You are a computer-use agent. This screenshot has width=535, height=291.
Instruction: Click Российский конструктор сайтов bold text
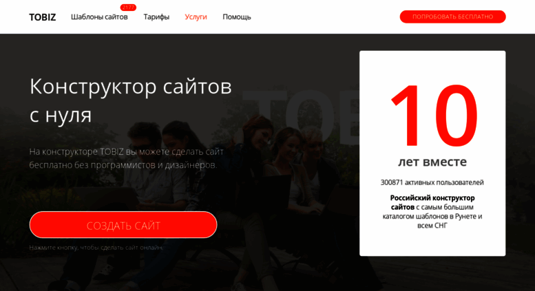coord(432,202)
